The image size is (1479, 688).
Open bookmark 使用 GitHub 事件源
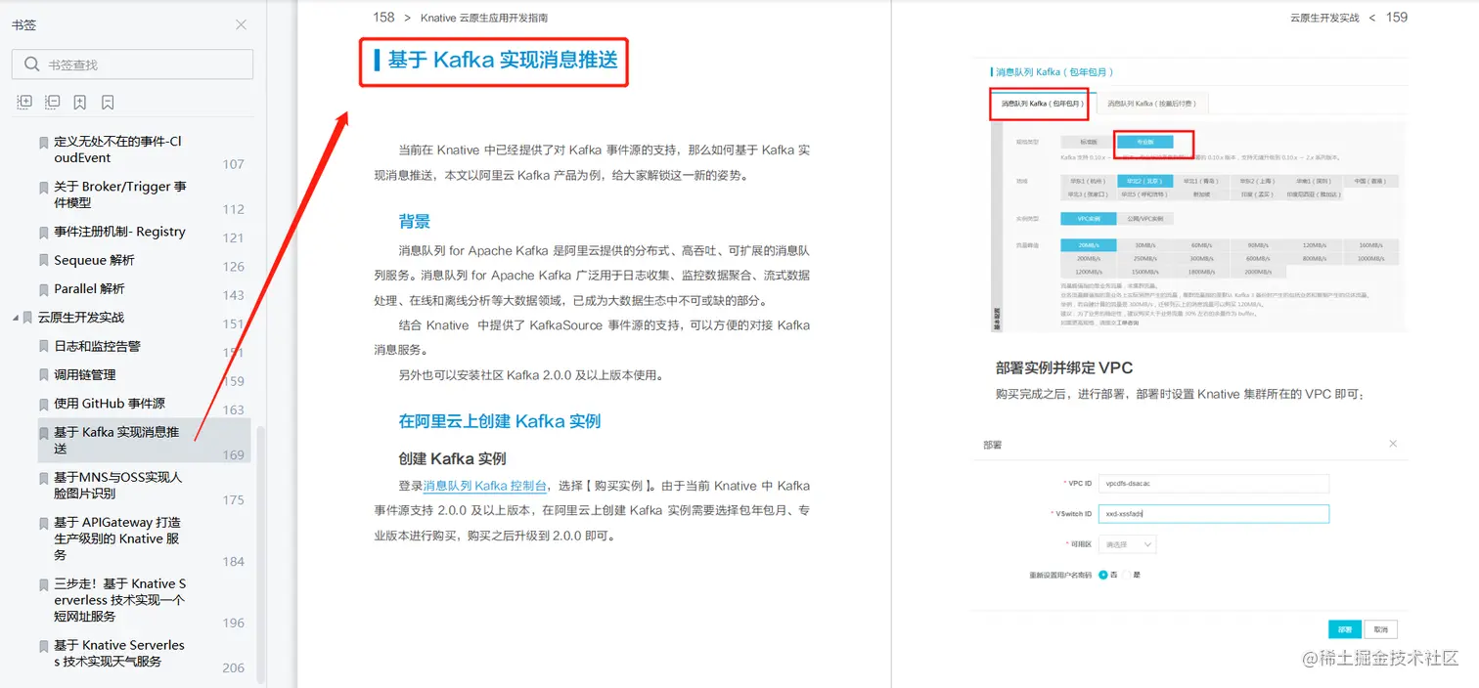(110, 403)
